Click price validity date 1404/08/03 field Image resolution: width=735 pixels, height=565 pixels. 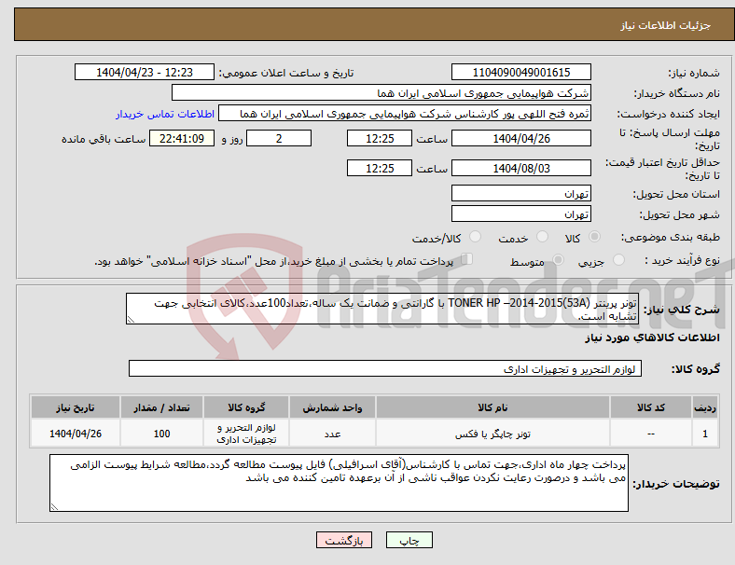coord(520,168)
